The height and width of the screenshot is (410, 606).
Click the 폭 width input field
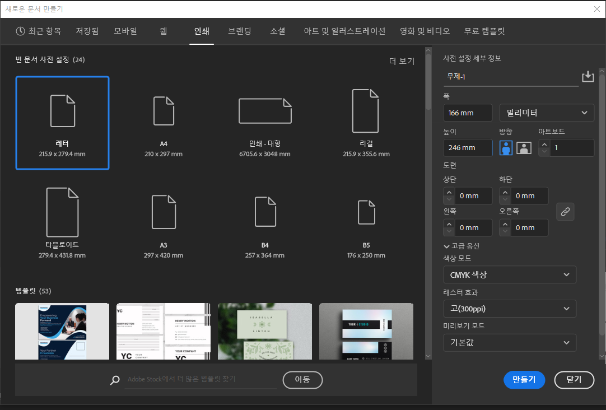467,113
